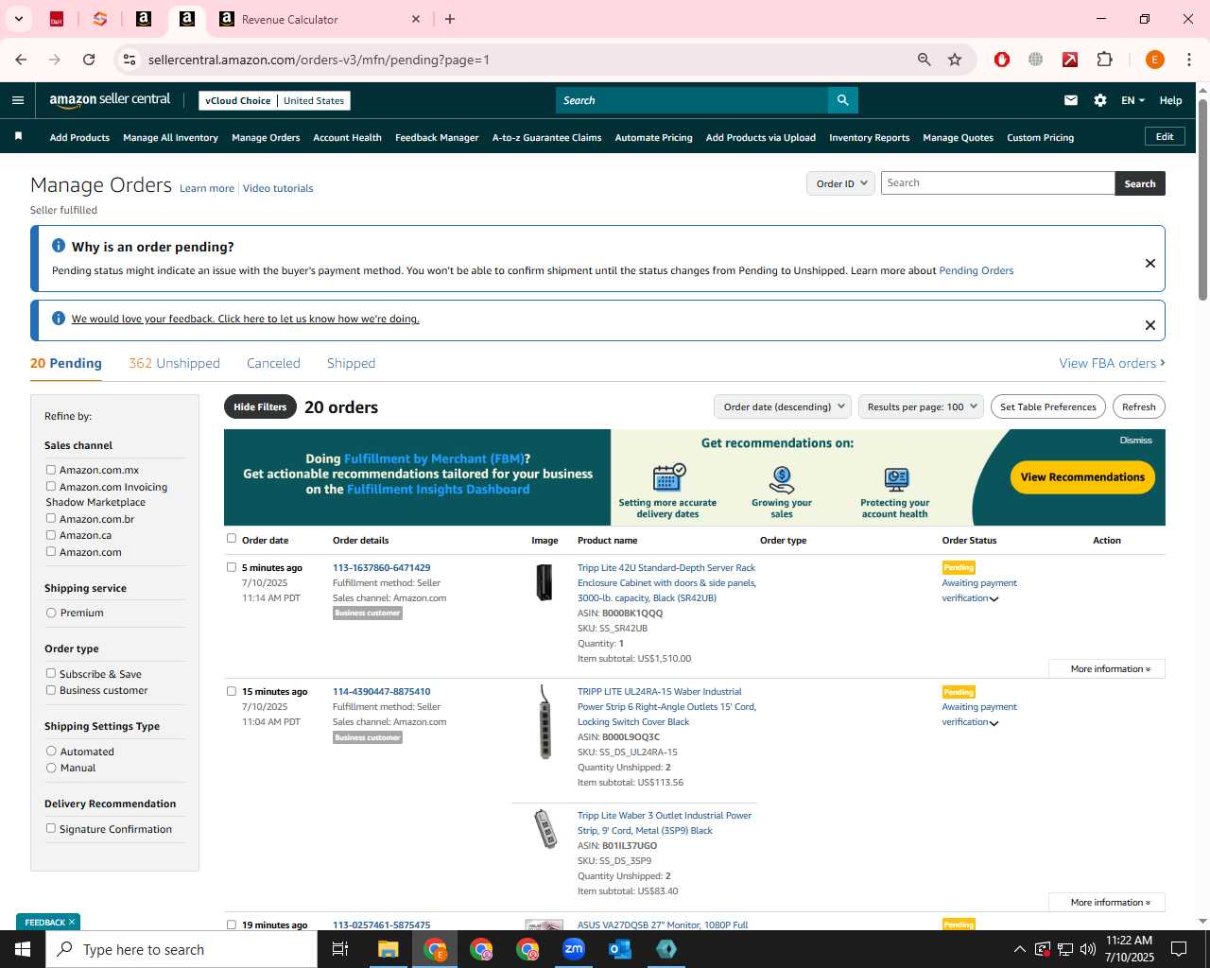Expand More information for the power strip order
The width and height of the screenshot is (1210, 968).
(1107, 902)
